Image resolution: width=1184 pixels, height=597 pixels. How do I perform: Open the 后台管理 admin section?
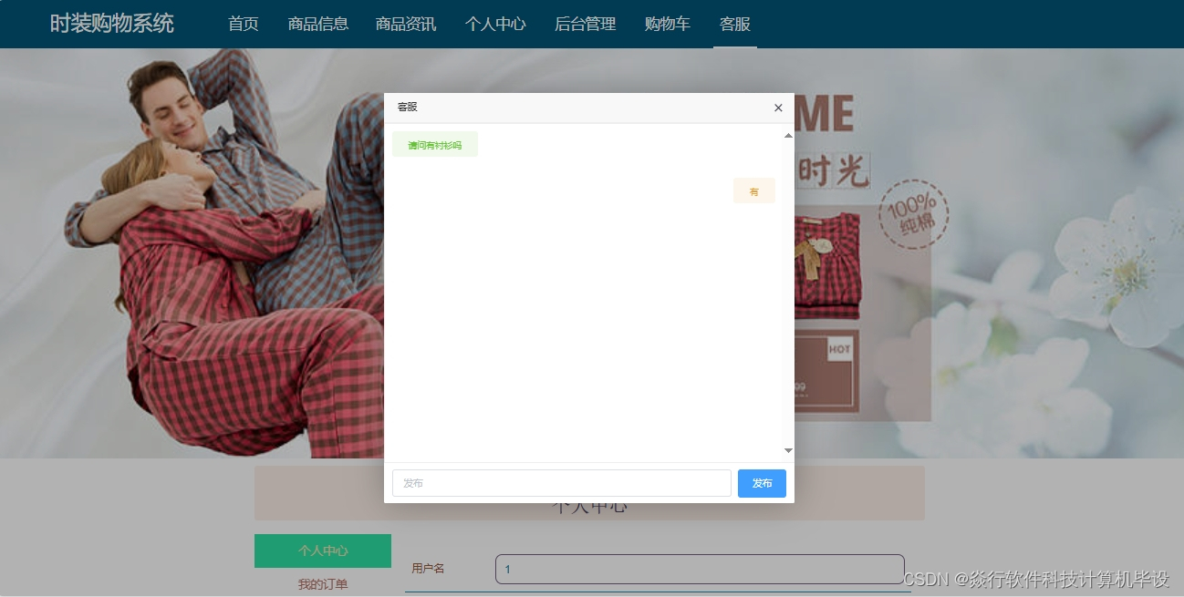coord(585,25)
